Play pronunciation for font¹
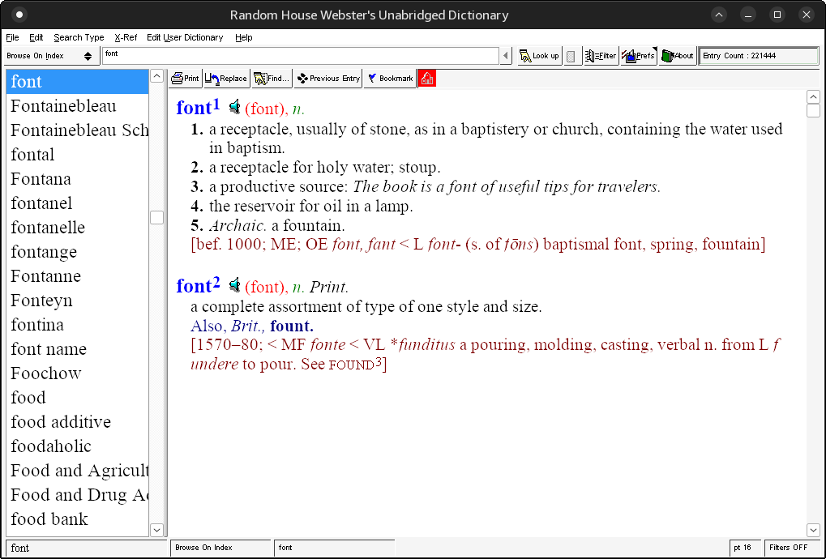This screenshot has height=559, width=826. [234, 107]
